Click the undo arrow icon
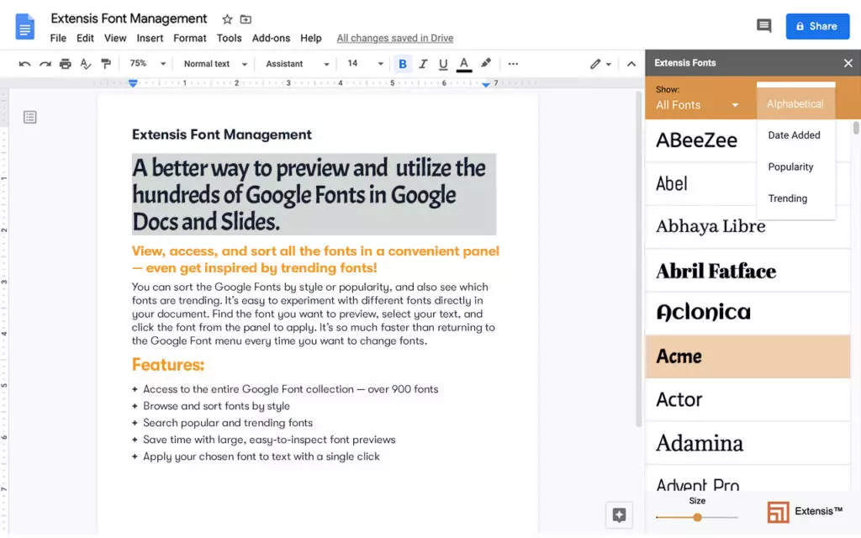 [24, 64]
